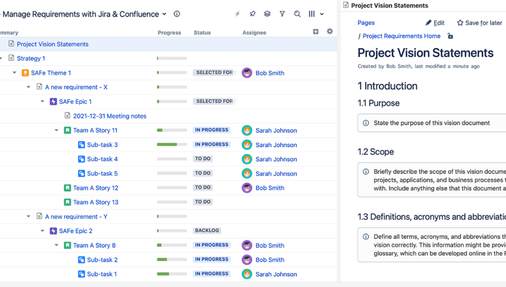Screen dimensions: 506x287
Task: Click the search magnifier icon
Action: 297,14
